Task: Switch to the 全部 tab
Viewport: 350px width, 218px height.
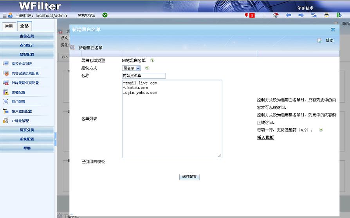Action: click(24, 26)
